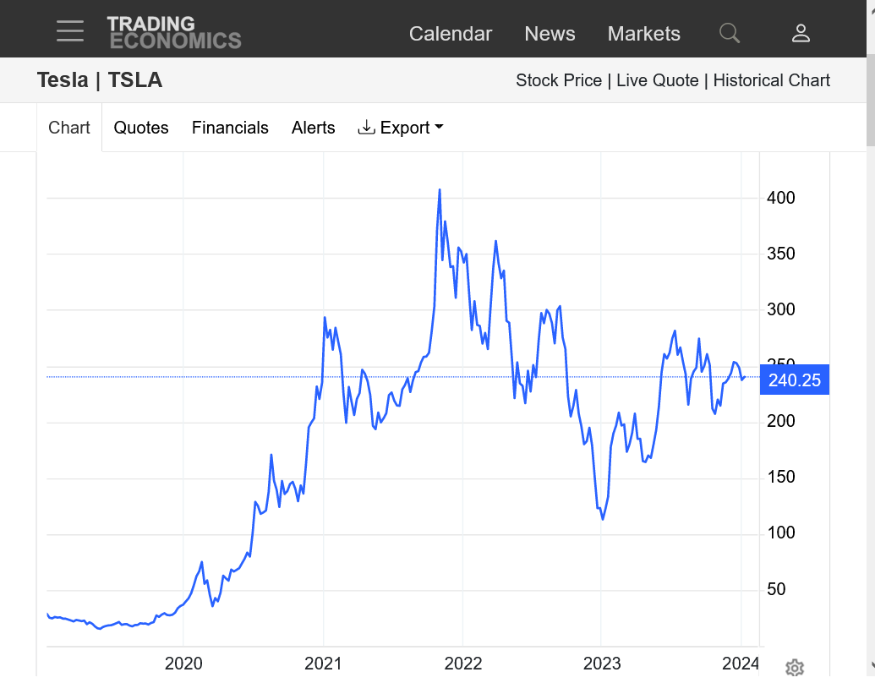This screenshot has width=875, height=683.
Task: Switch to the Financials tab
Action: coord(230,128)
